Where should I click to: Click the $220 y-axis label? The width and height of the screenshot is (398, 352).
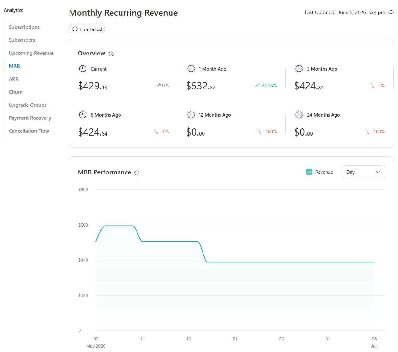83,295
